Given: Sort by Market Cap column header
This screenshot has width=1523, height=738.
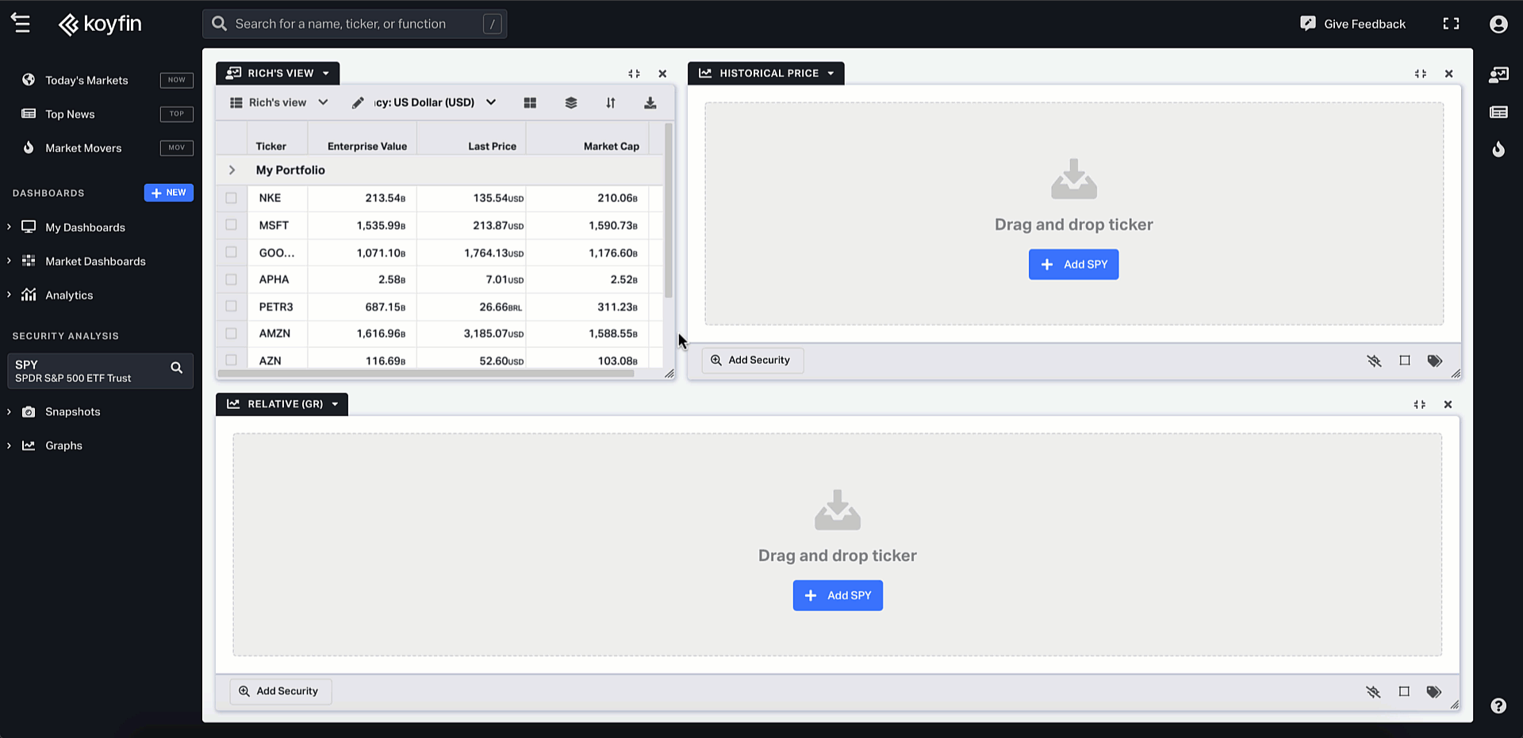Looking at the screenshot, I should click(611, 146).
